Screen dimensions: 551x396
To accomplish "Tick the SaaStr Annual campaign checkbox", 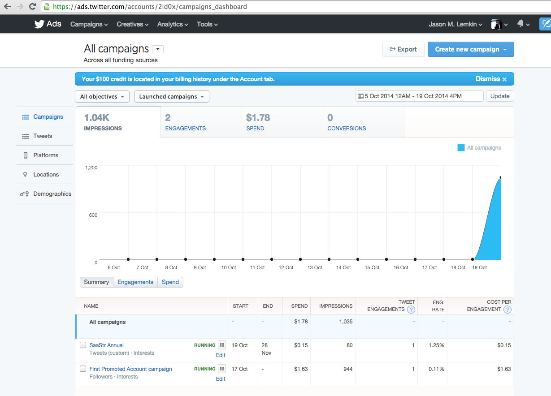I will click(x=82, y=345).
